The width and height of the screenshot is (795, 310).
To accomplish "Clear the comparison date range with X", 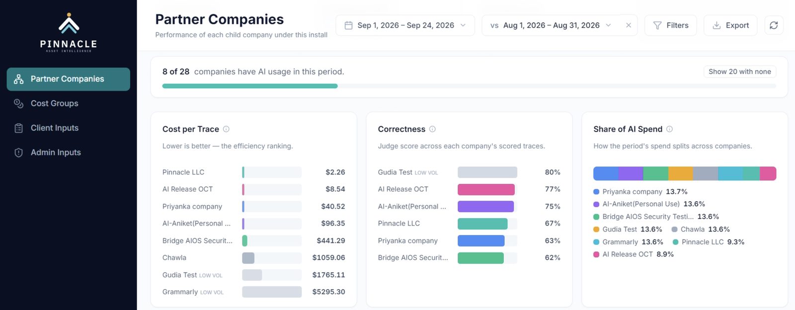I will click(629, 25).
